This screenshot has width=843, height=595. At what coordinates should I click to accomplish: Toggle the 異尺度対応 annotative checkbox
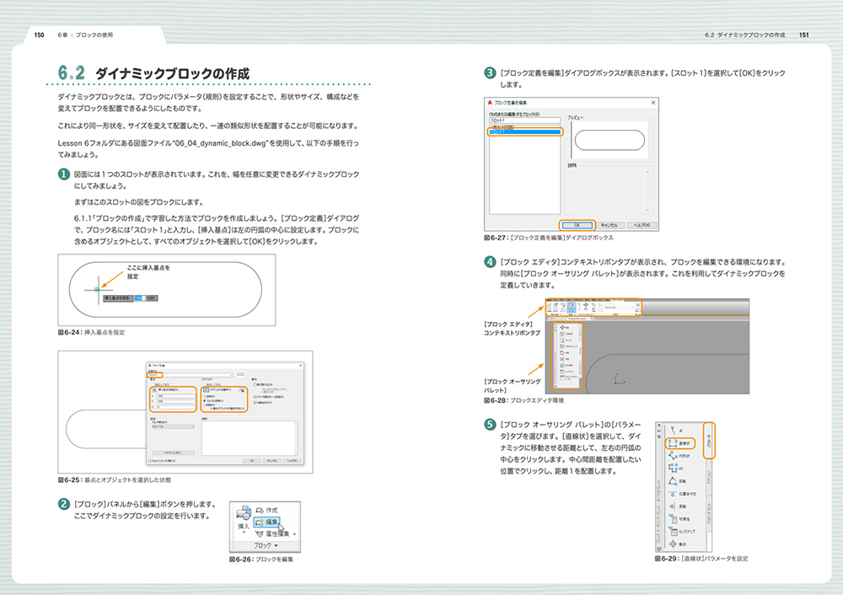point(255,385)
